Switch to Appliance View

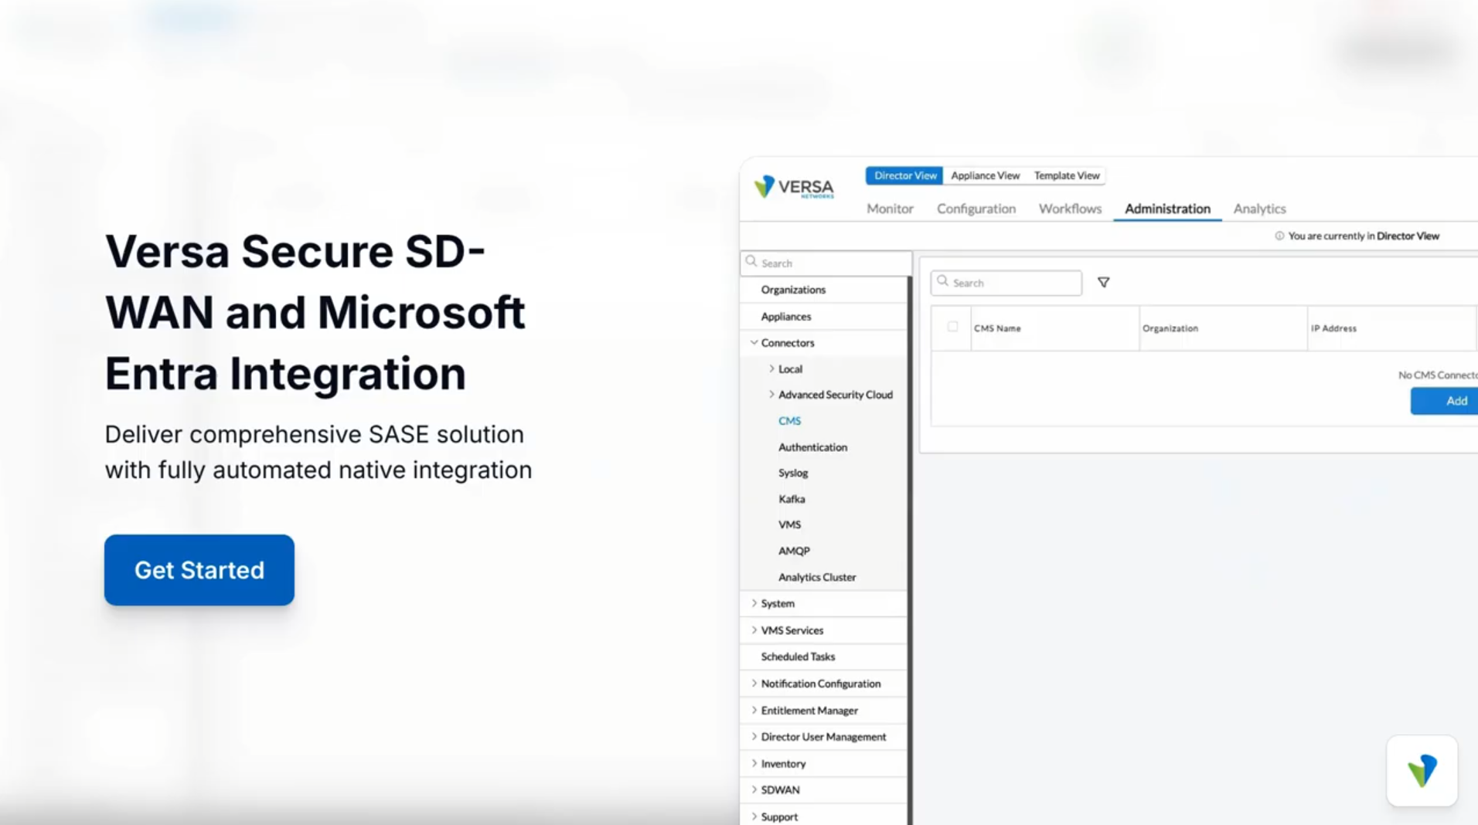tap(985, 175)
